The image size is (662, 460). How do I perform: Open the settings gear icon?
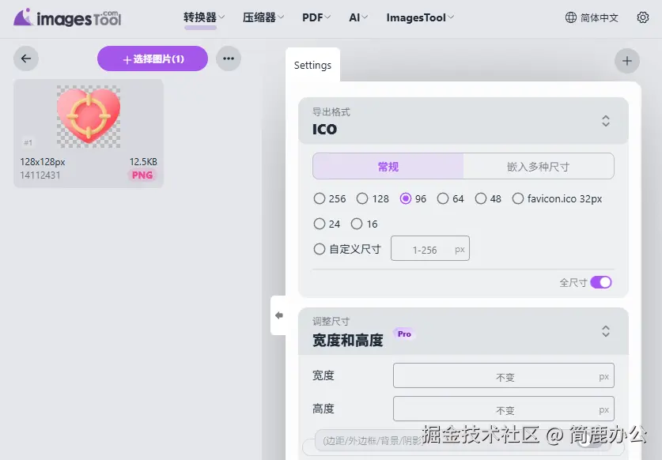click(645, 17)
